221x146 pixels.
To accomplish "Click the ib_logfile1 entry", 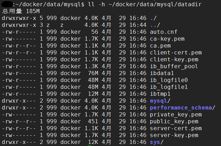I will point(169,87).
